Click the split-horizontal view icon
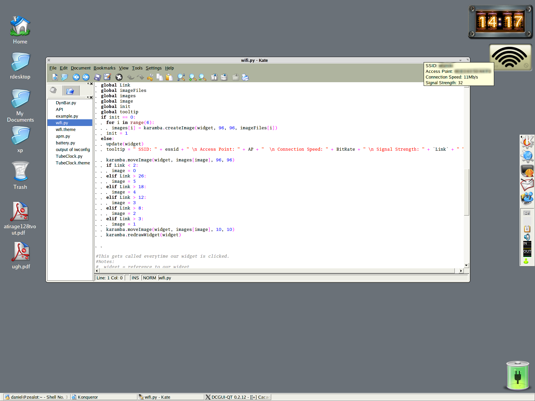 click(x=224, y=77)
